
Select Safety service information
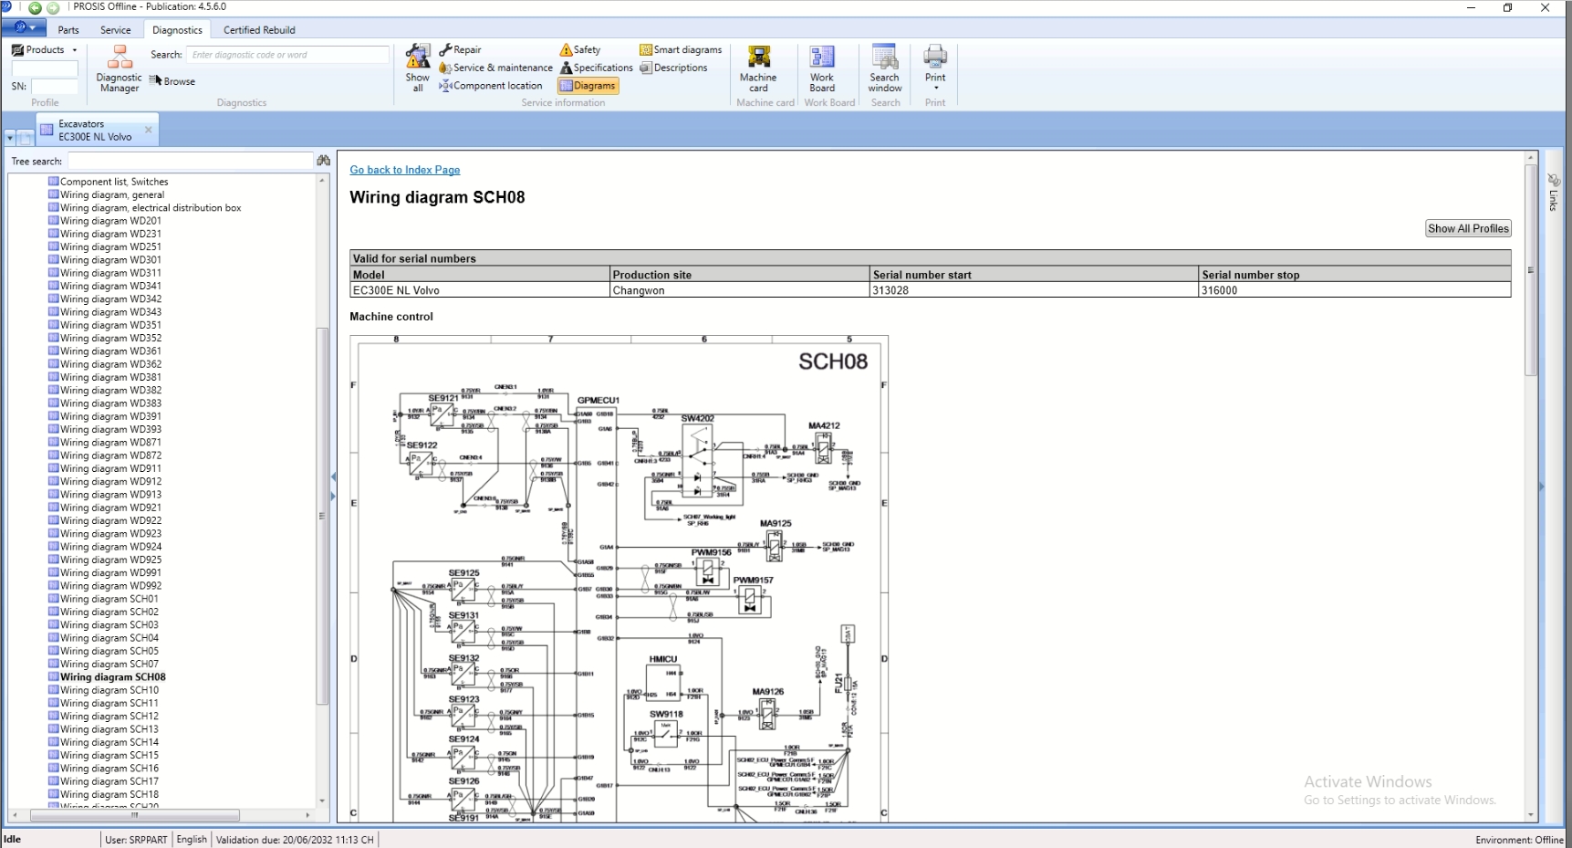click(x=580, y=50)
